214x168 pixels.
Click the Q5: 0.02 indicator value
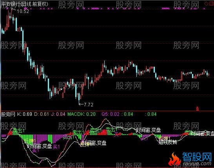[111, 114]
